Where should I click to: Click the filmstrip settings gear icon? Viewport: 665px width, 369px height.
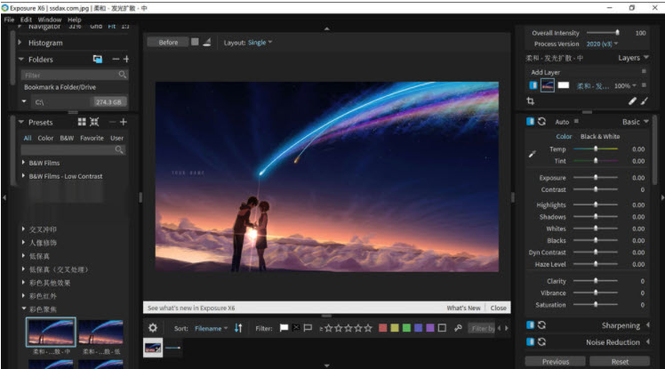pos(152,328)
